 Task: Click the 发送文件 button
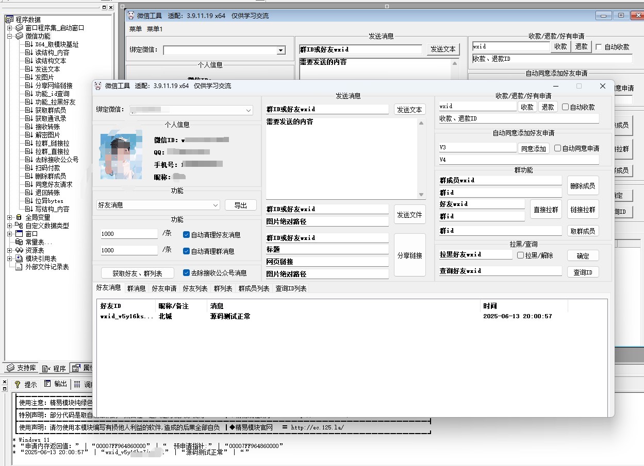point(409,215)
